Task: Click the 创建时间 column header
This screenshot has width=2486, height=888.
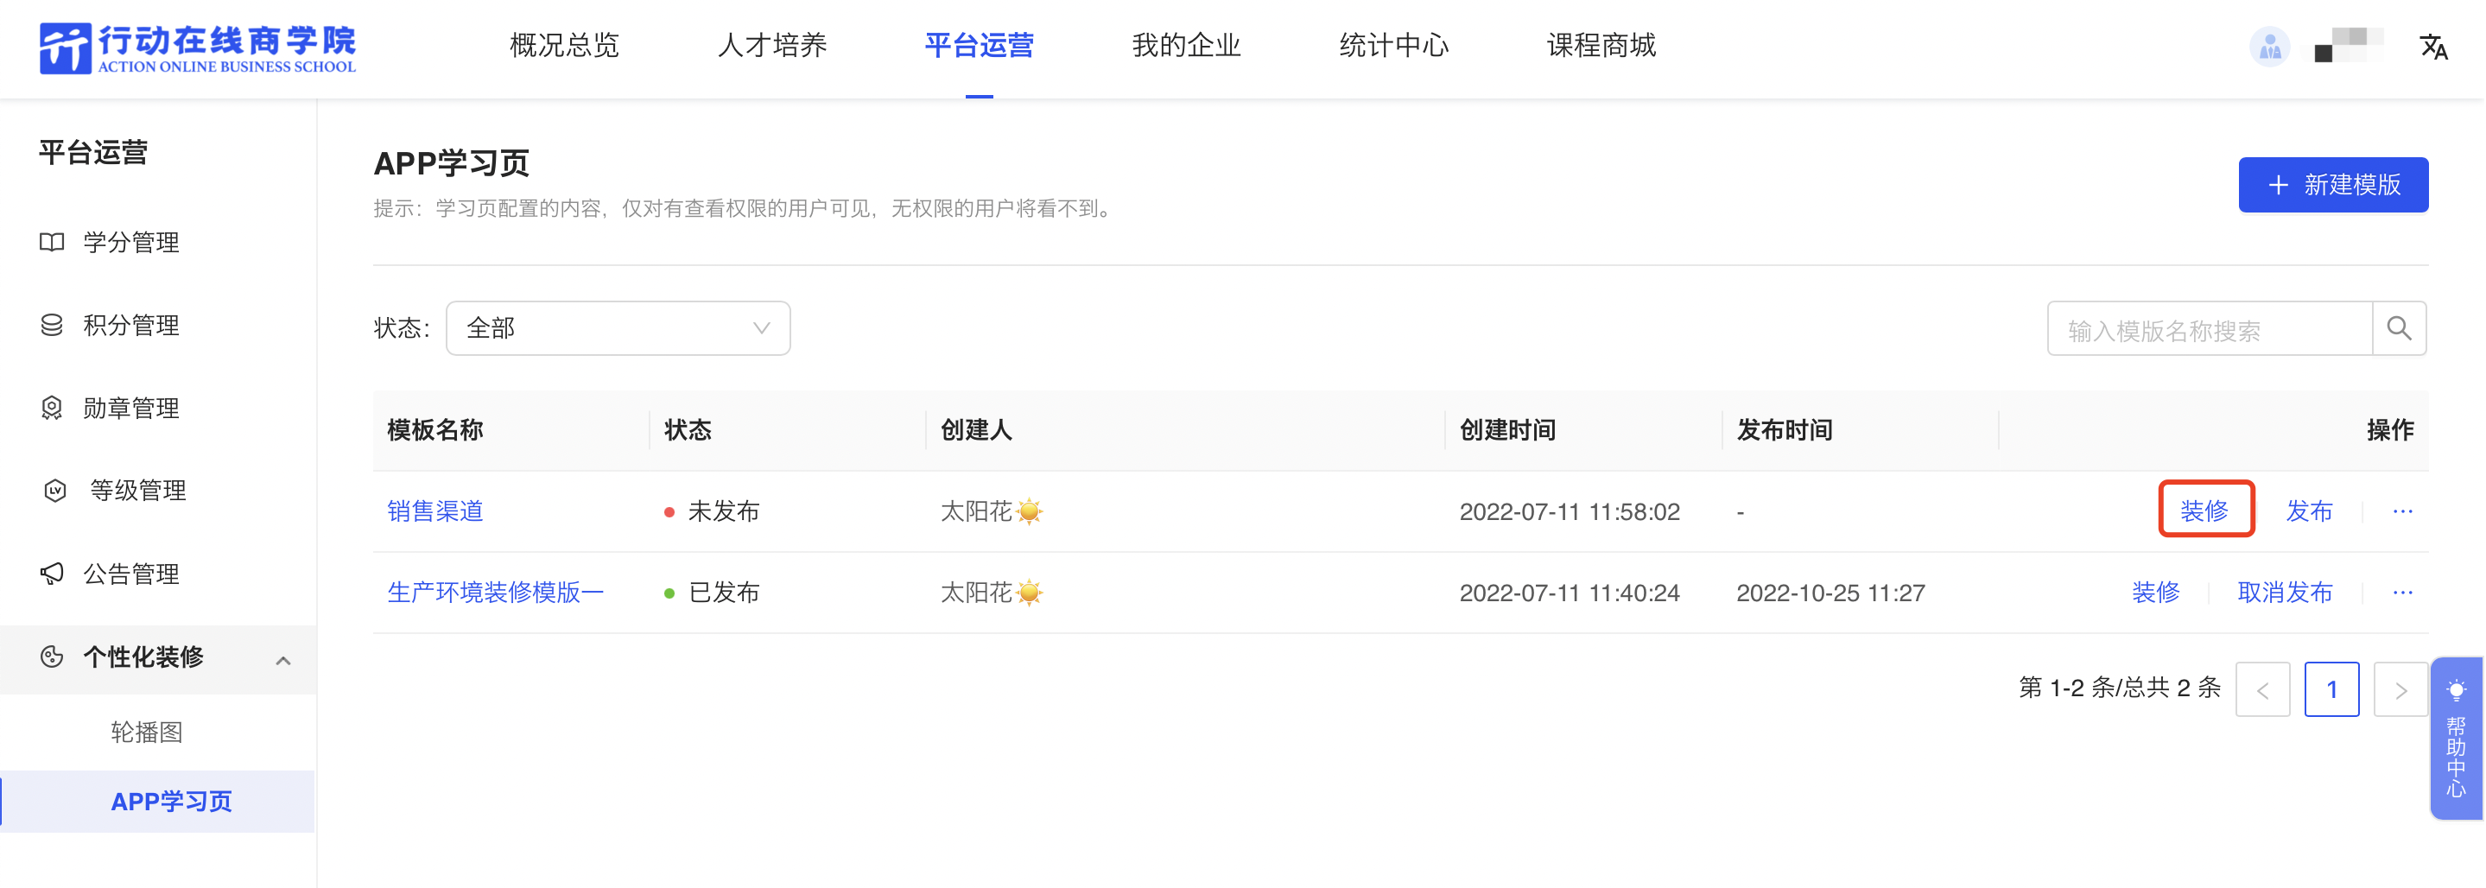Action: 1507,429
